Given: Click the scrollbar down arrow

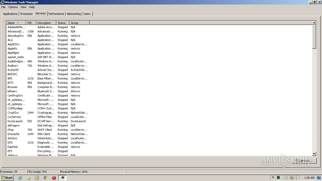Looking at the screenshot, I should [x=314, y=154].
